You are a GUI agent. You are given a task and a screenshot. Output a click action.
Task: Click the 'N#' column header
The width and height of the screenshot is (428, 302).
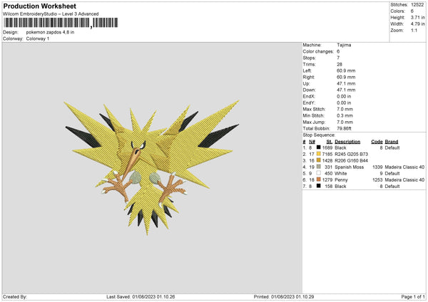[312, 142]
